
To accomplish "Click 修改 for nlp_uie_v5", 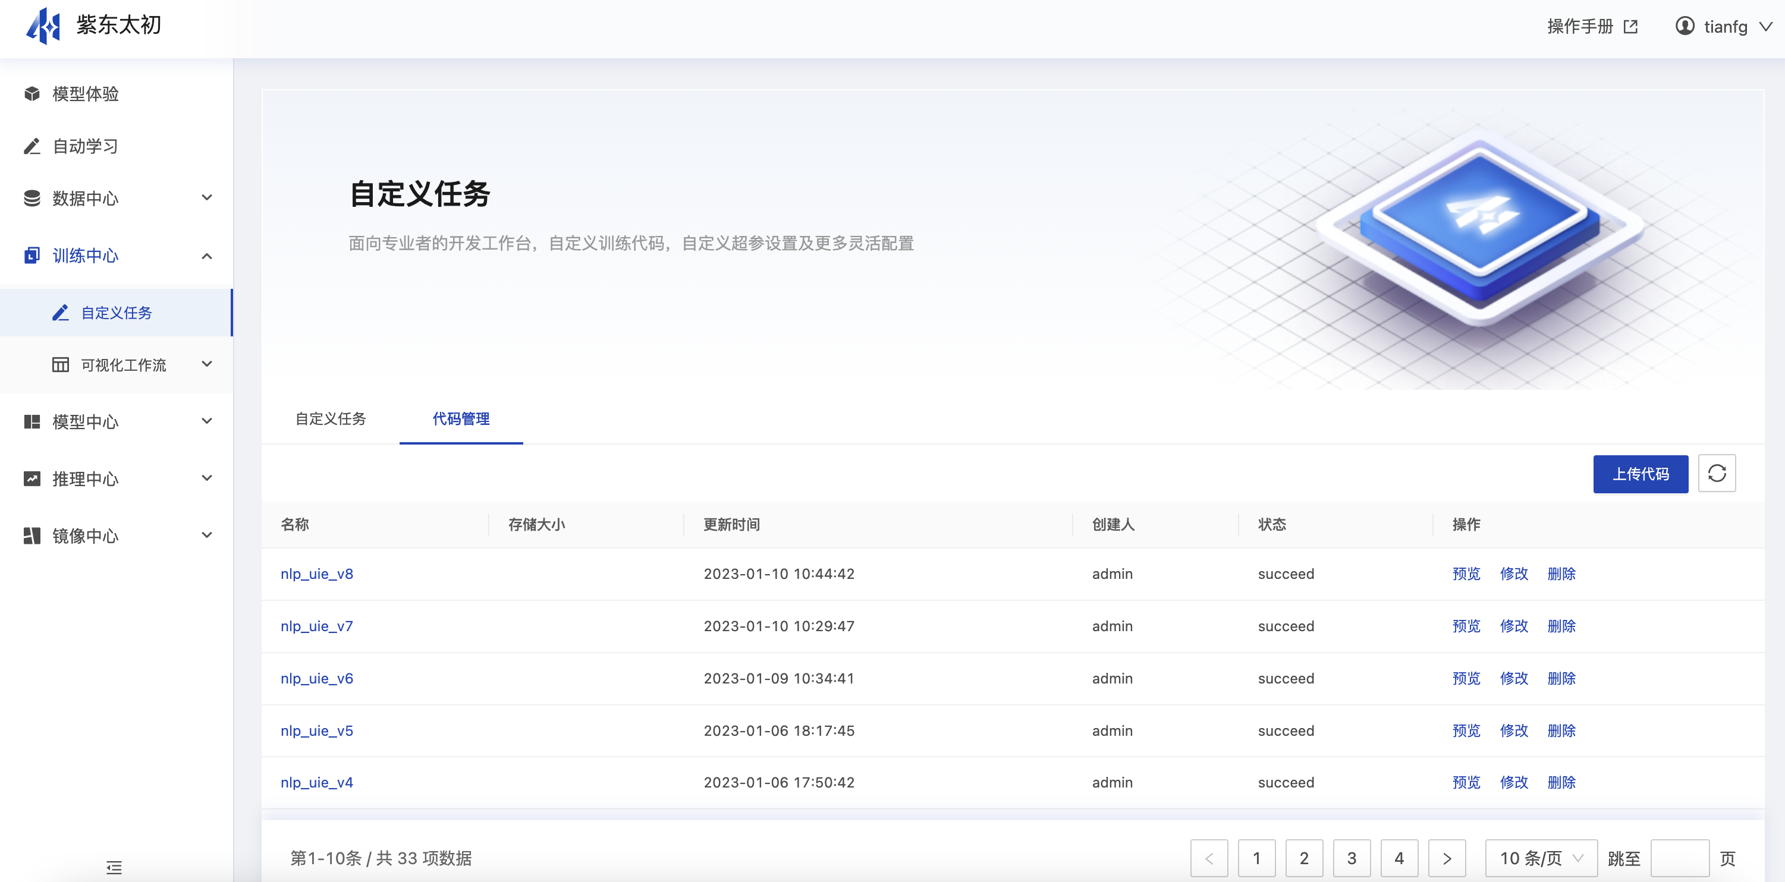I will point(1514,731).
